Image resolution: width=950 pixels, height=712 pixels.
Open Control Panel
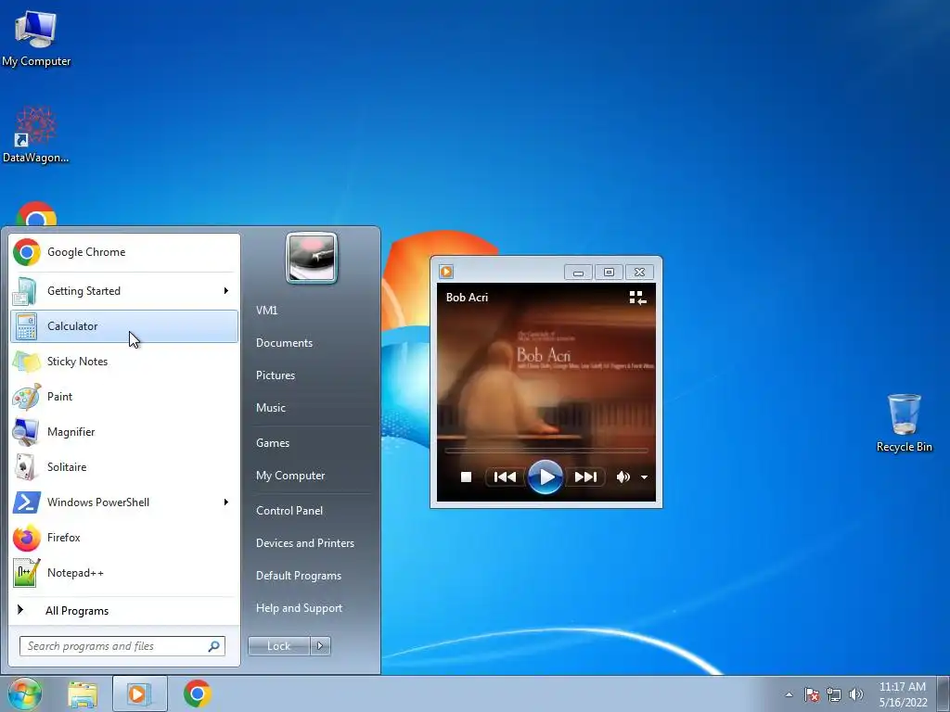coord(289,511)
